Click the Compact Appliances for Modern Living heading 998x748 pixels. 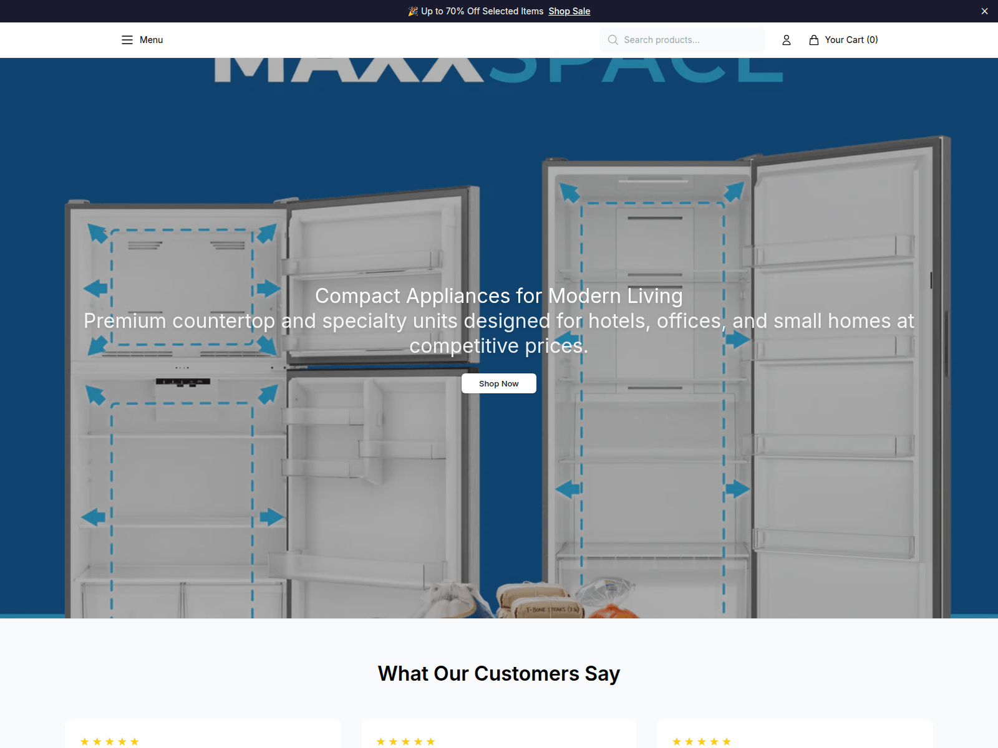coord(499,296)
